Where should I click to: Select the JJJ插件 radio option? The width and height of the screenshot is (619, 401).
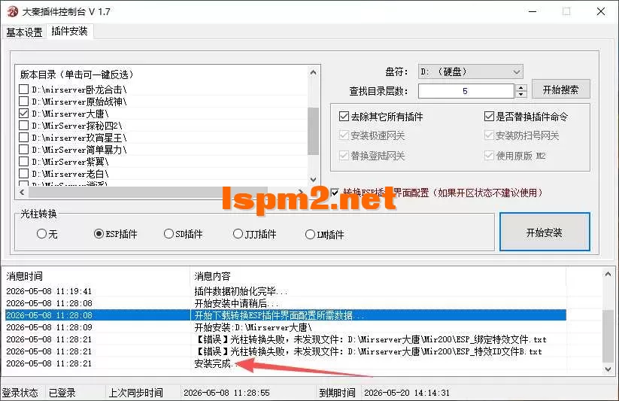pos(238,234)
